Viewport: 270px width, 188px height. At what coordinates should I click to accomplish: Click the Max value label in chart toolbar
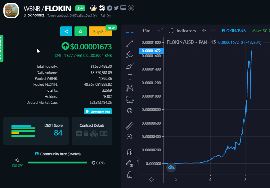point(261,31)
